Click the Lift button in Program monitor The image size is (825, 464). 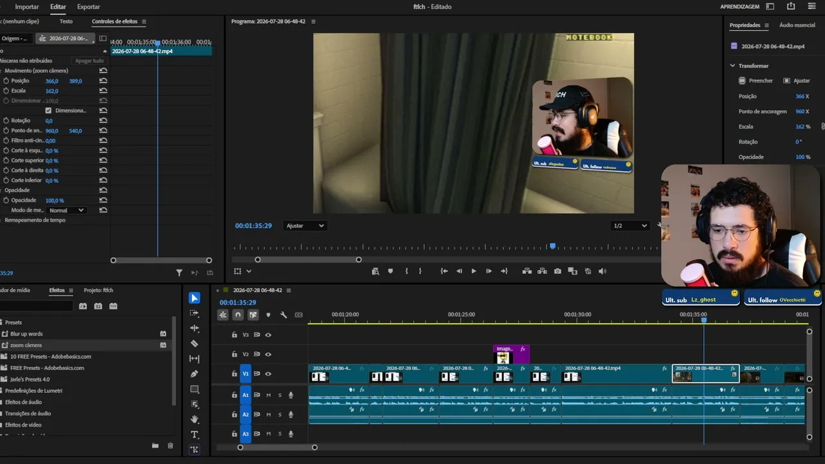coord(527,271)
